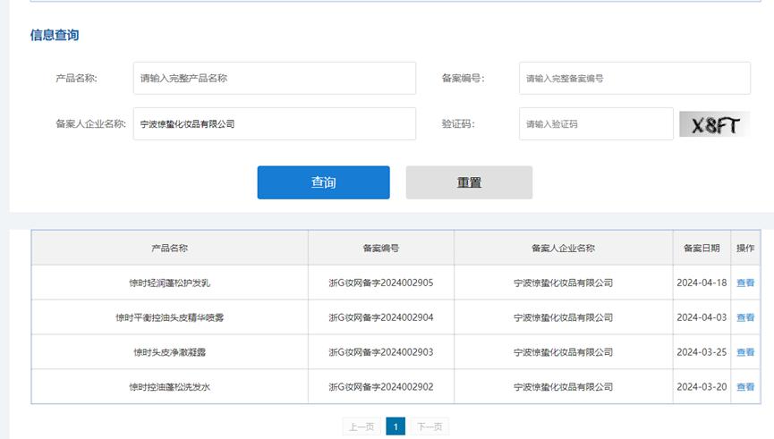This screenshot has height=439, width=774.
Task: Click the 操作 column header
Action: [745, 248]
